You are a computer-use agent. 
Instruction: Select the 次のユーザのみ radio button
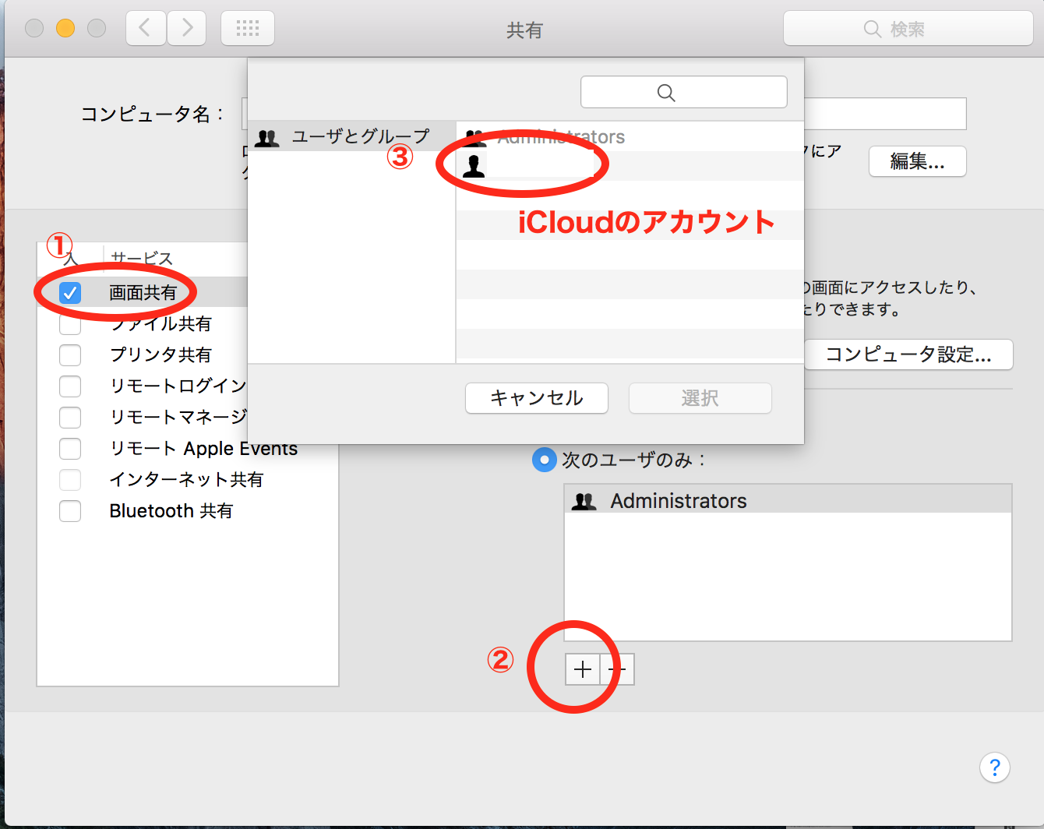click(544, 460)
